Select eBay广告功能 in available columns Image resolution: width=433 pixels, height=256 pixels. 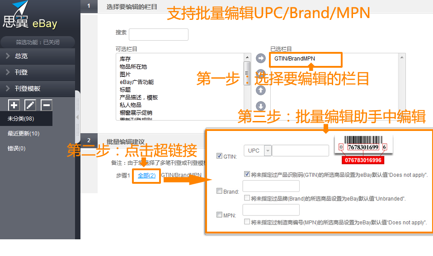[x=136, y=82]
